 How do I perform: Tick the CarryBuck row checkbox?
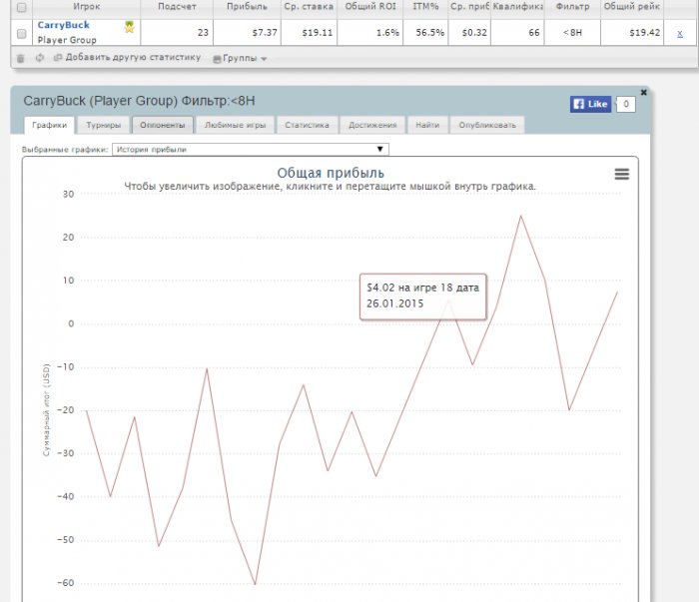pos(21,34)
